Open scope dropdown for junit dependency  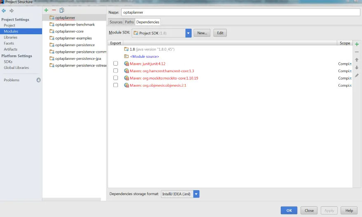click(350, 64)
